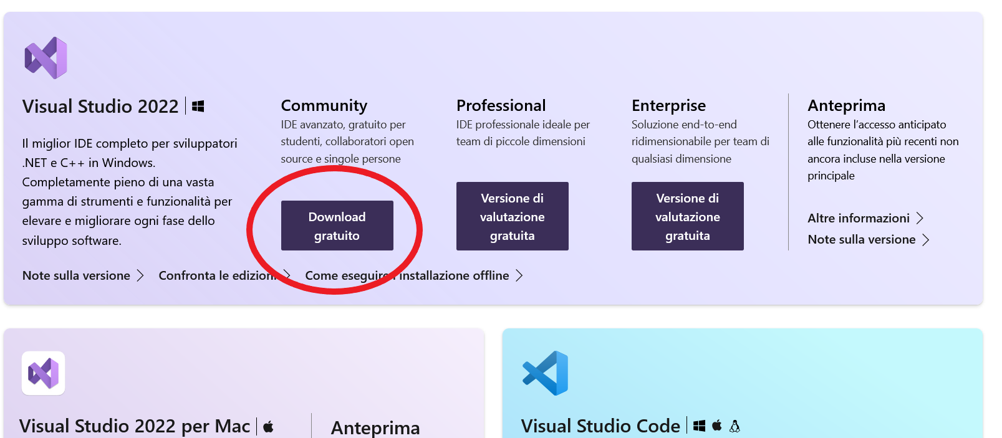Click the Windows icon beside Visual Studio 2022
1002x438 pixels.
[198, 107]
